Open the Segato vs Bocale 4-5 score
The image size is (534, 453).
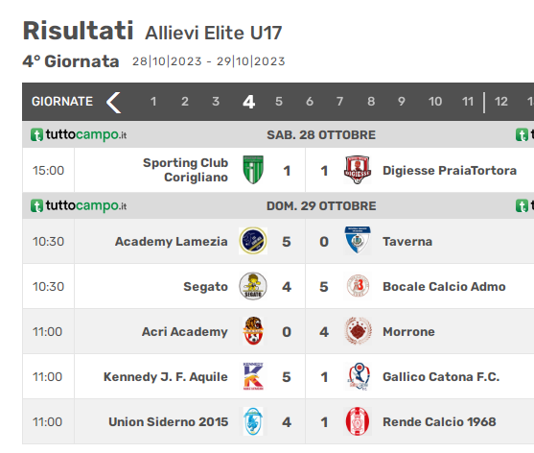coord(305,287)
